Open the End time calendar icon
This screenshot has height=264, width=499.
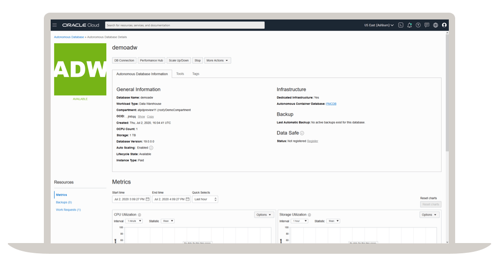188,199
